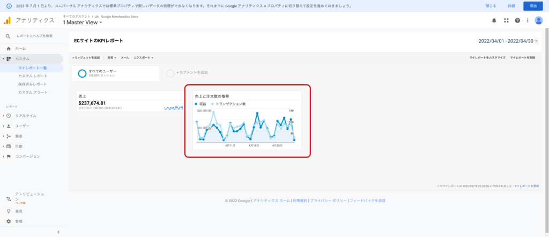This screenshot has width=549, height=237.
Task: Open the エクスポート dropdown menu
Action: 144,57
